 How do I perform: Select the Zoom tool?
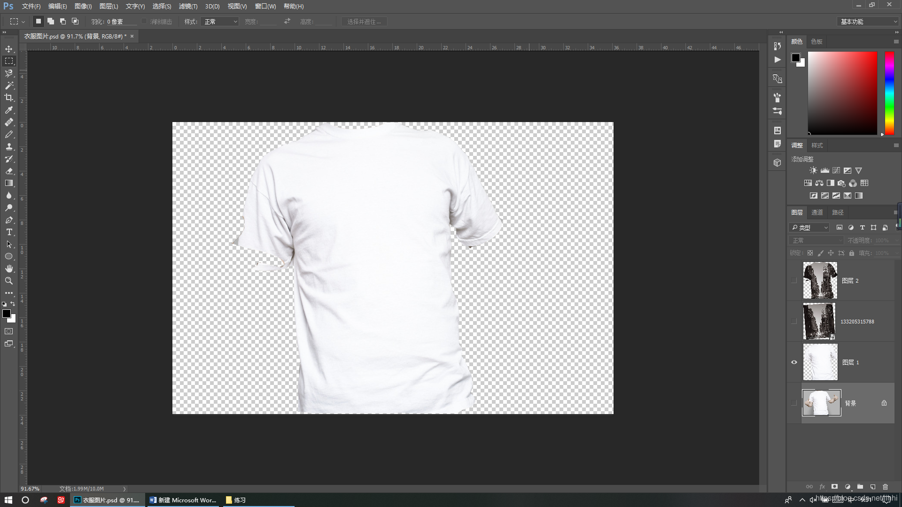coord(9,281)
